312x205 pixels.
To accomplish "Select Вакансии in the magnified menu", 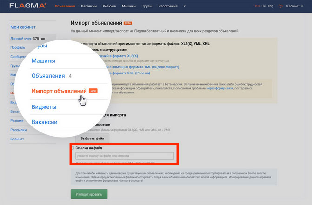I will point(45,122).
